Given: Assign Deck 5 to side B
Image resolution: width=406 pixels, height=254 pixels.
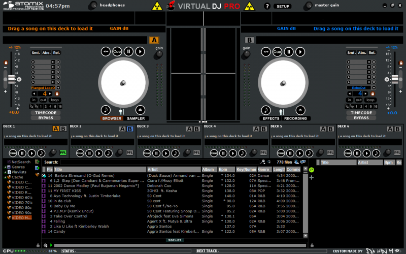Looking at the screenshot, I should tap(330, 129).
